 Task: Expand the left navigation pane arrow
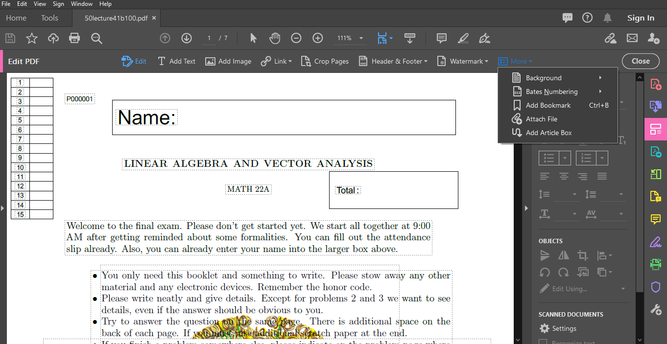click(2, 208)
